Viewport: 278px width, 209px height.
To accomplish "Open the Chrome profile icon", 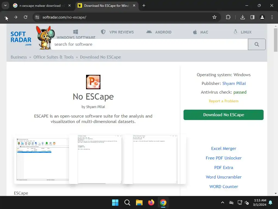I will coord(262,17).
